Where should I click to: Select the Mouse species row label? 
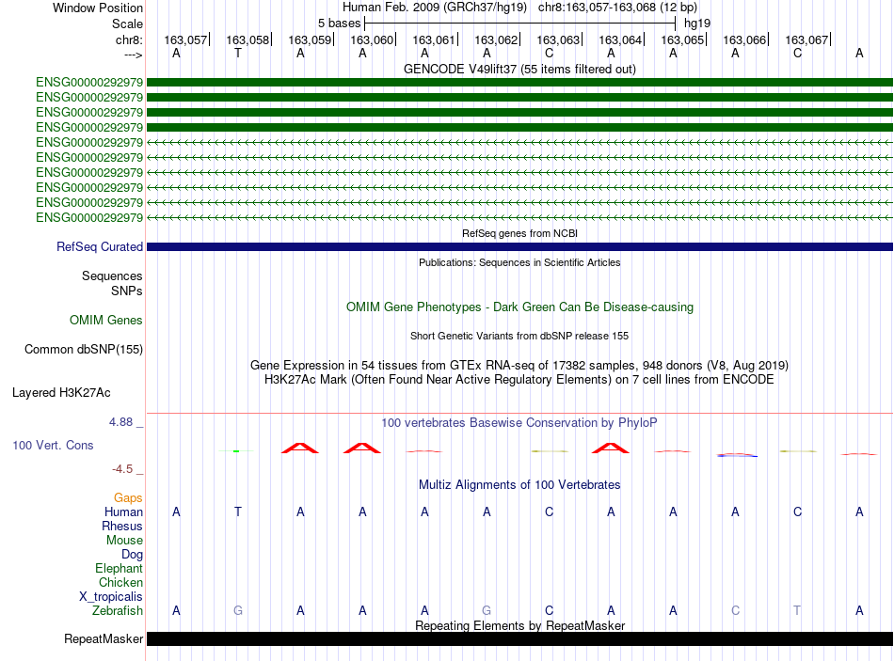tap(124, 541)
